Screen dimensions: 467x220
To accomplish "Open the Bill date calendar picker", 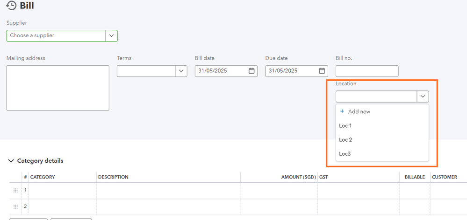I will (251, 71).
